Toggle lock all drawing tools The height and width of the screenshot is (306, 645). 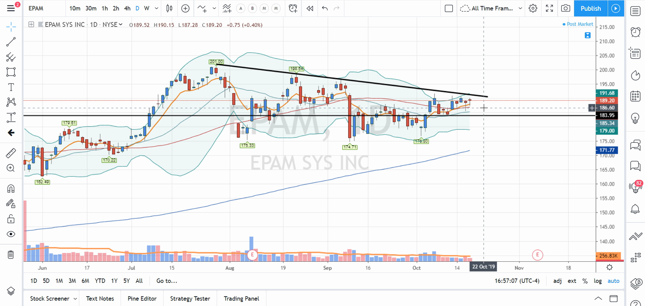pyautogui.click(x=11, y=219)
